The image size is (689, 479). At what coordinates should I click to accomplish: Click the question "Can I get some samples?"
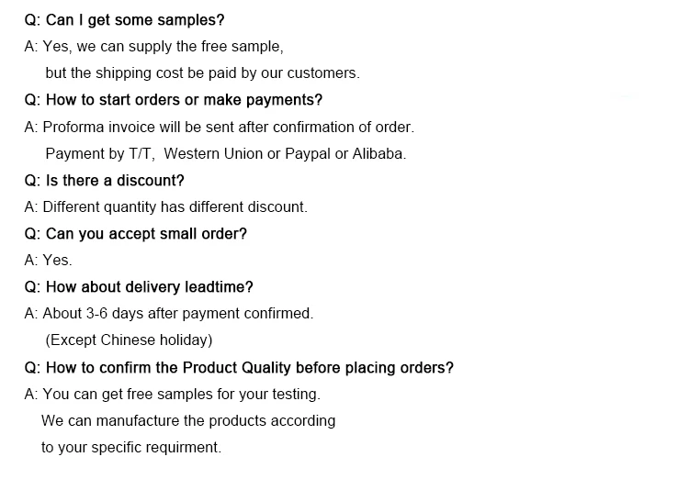click(x=124, y=19)
